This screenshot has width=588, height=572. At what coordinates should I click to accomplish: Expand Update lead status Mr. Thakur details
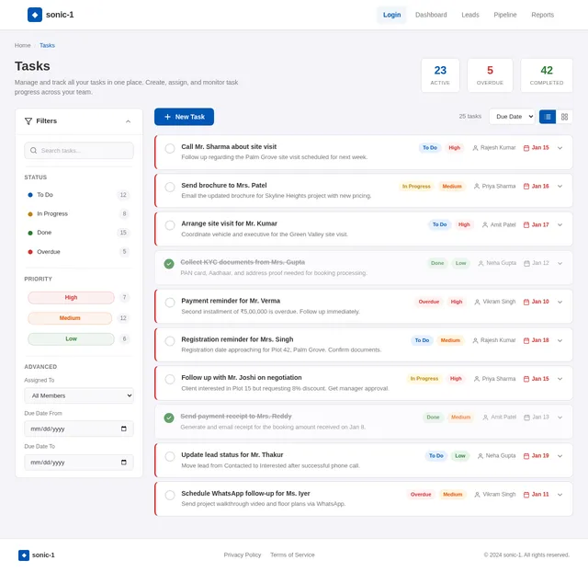(x=560, y=455)
